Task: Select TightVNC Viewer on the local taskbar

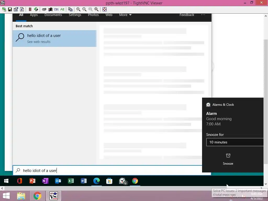Action: click(54, 196)
